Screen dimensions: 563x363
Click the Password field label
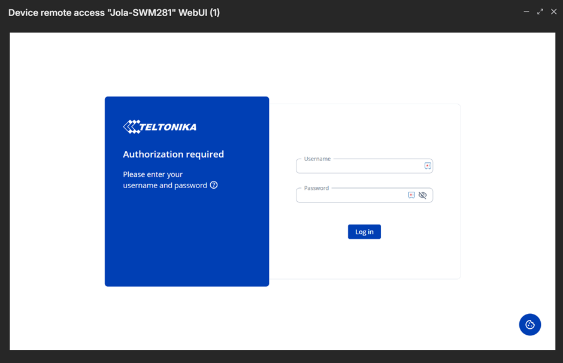coord(316,188)
